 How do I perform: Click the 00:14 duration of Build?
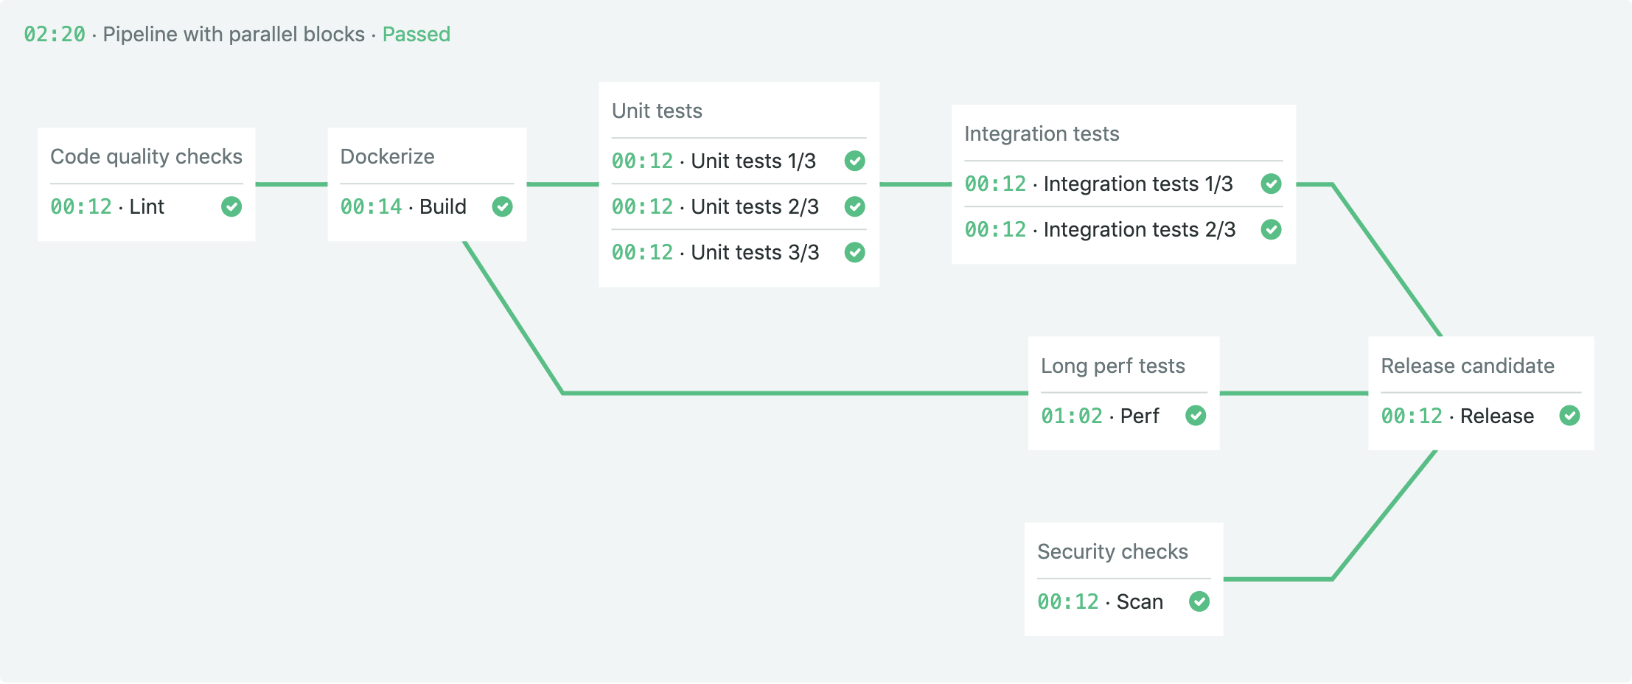tap(371, 206)
